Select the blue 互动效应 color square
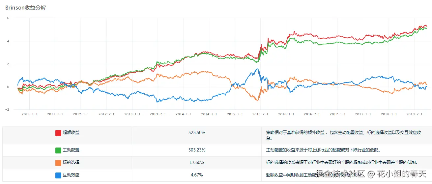The height and width of the screenshot is (184, 432). (58, 175)
